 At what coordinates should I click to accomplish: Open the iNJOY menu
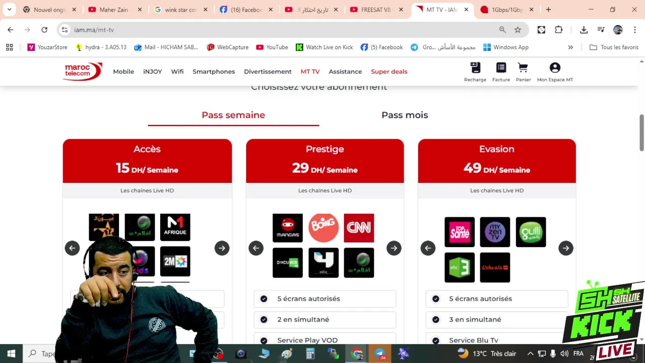[x=152, y=72]
